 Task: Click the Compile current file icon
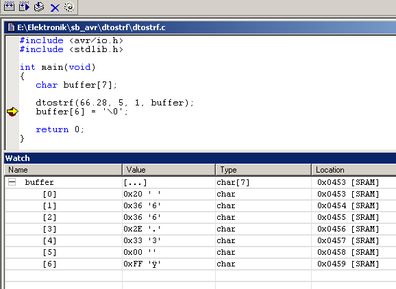pos(39,7)
